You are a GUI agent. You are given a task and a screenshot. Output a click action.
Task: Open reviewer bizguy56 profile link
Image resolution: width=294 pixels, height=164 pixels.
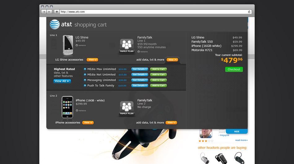pyautogui.click(x=224, y=135)
